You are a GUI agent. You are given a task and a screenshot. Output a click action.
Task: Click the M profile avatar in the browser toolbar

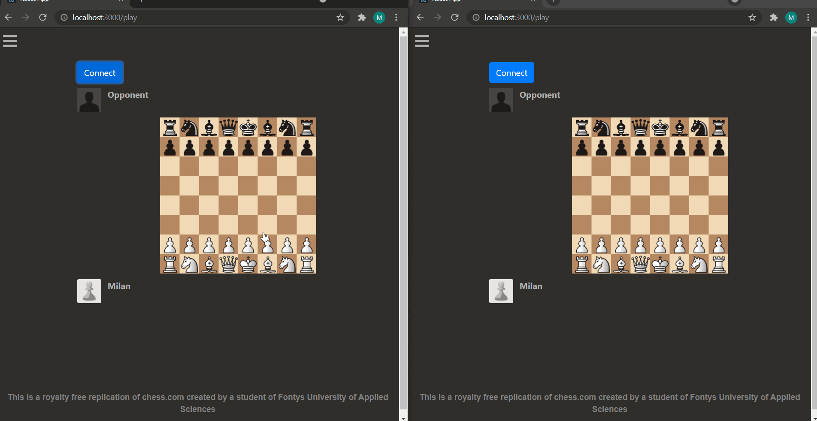coord(379,18)
